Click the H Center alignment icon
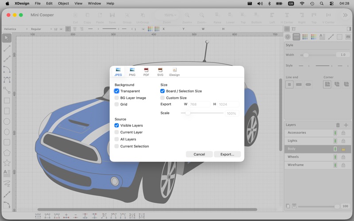 pos(287,15)
